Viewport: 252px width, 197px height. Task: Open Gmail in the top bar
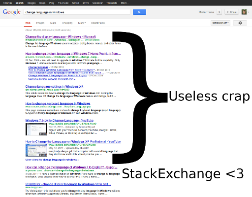coord(75,3)
